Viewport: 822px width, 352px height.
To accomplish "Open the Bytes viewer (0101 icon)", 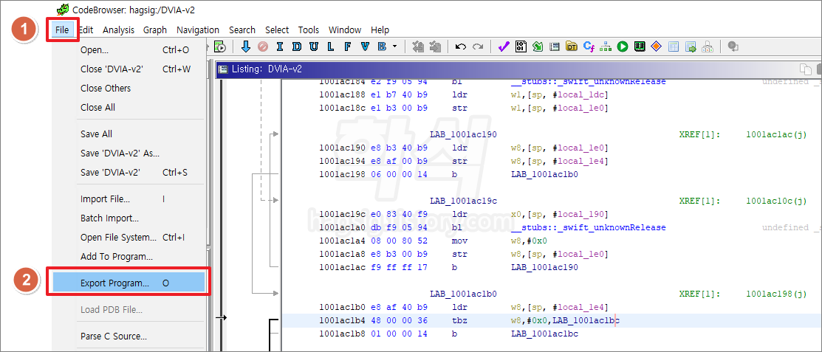I will coord(521,46).
